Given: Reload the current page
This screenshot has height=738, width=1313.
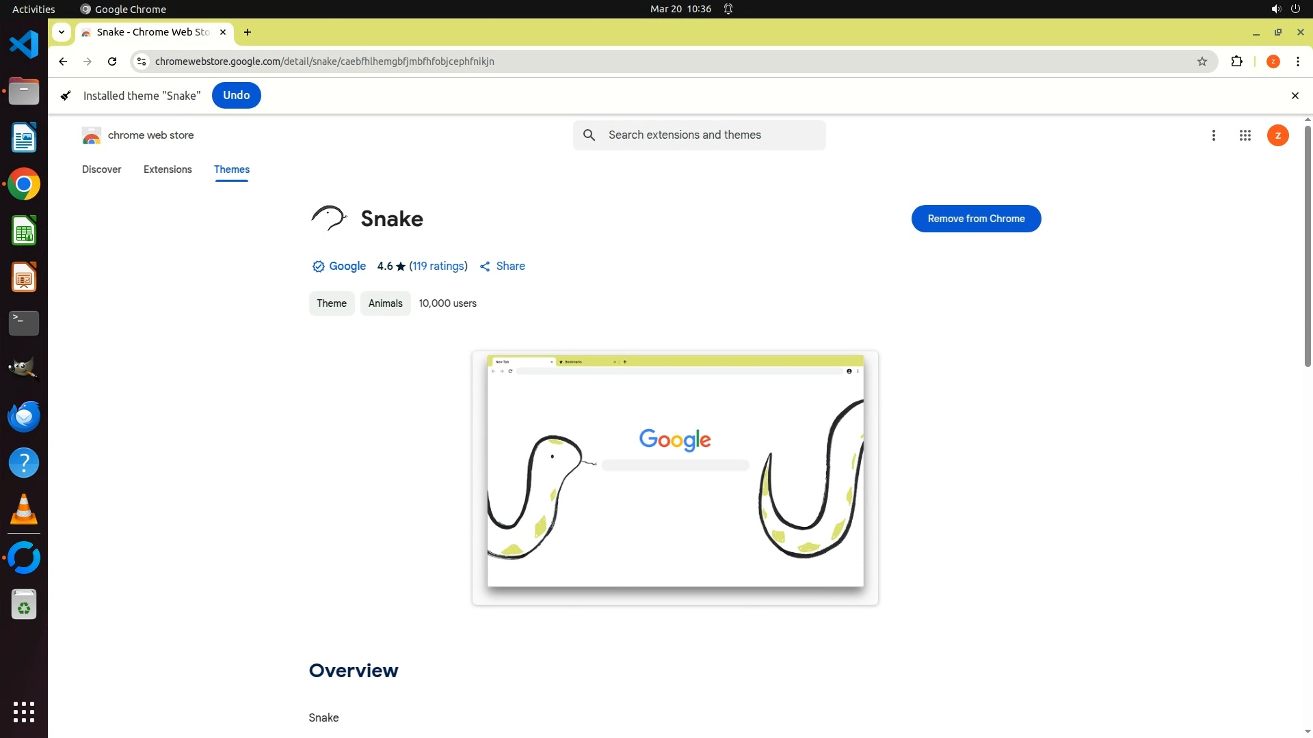Looking at the screenshot, I should (112, 61).
